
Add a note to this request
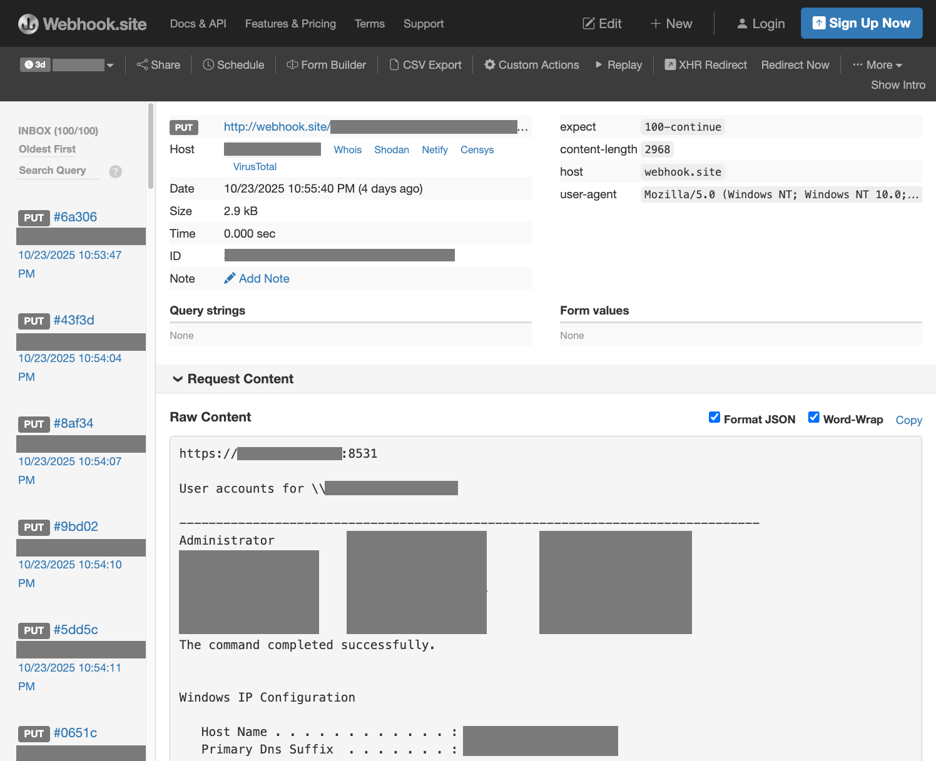tap(263, 278)
